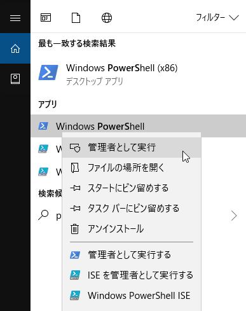Open the notebook icon in the sidebar
The image size is (246, 311).
tap(15, 79)
